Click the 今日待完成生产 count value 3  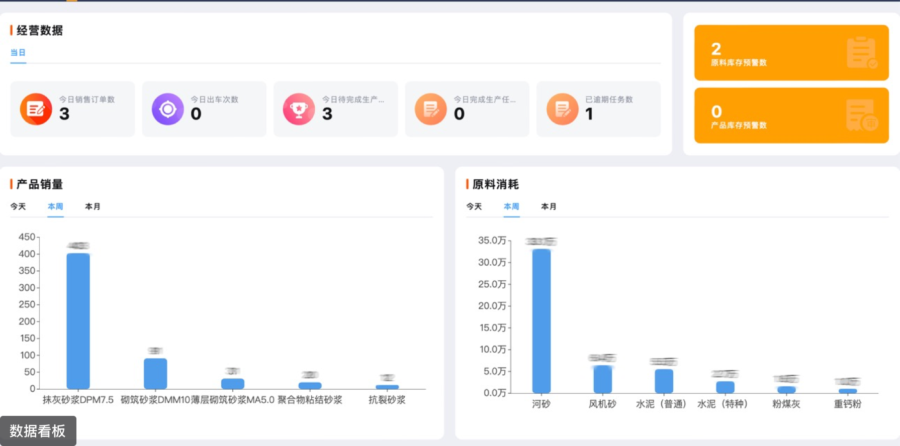[x=327, y=114]
